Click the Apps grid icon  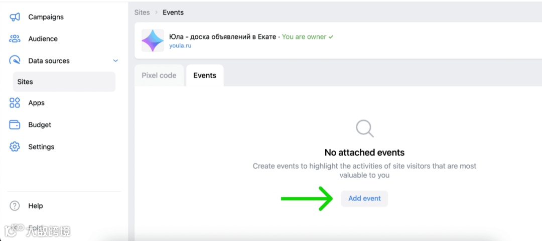pyautogui.click(x=15, y=103)
